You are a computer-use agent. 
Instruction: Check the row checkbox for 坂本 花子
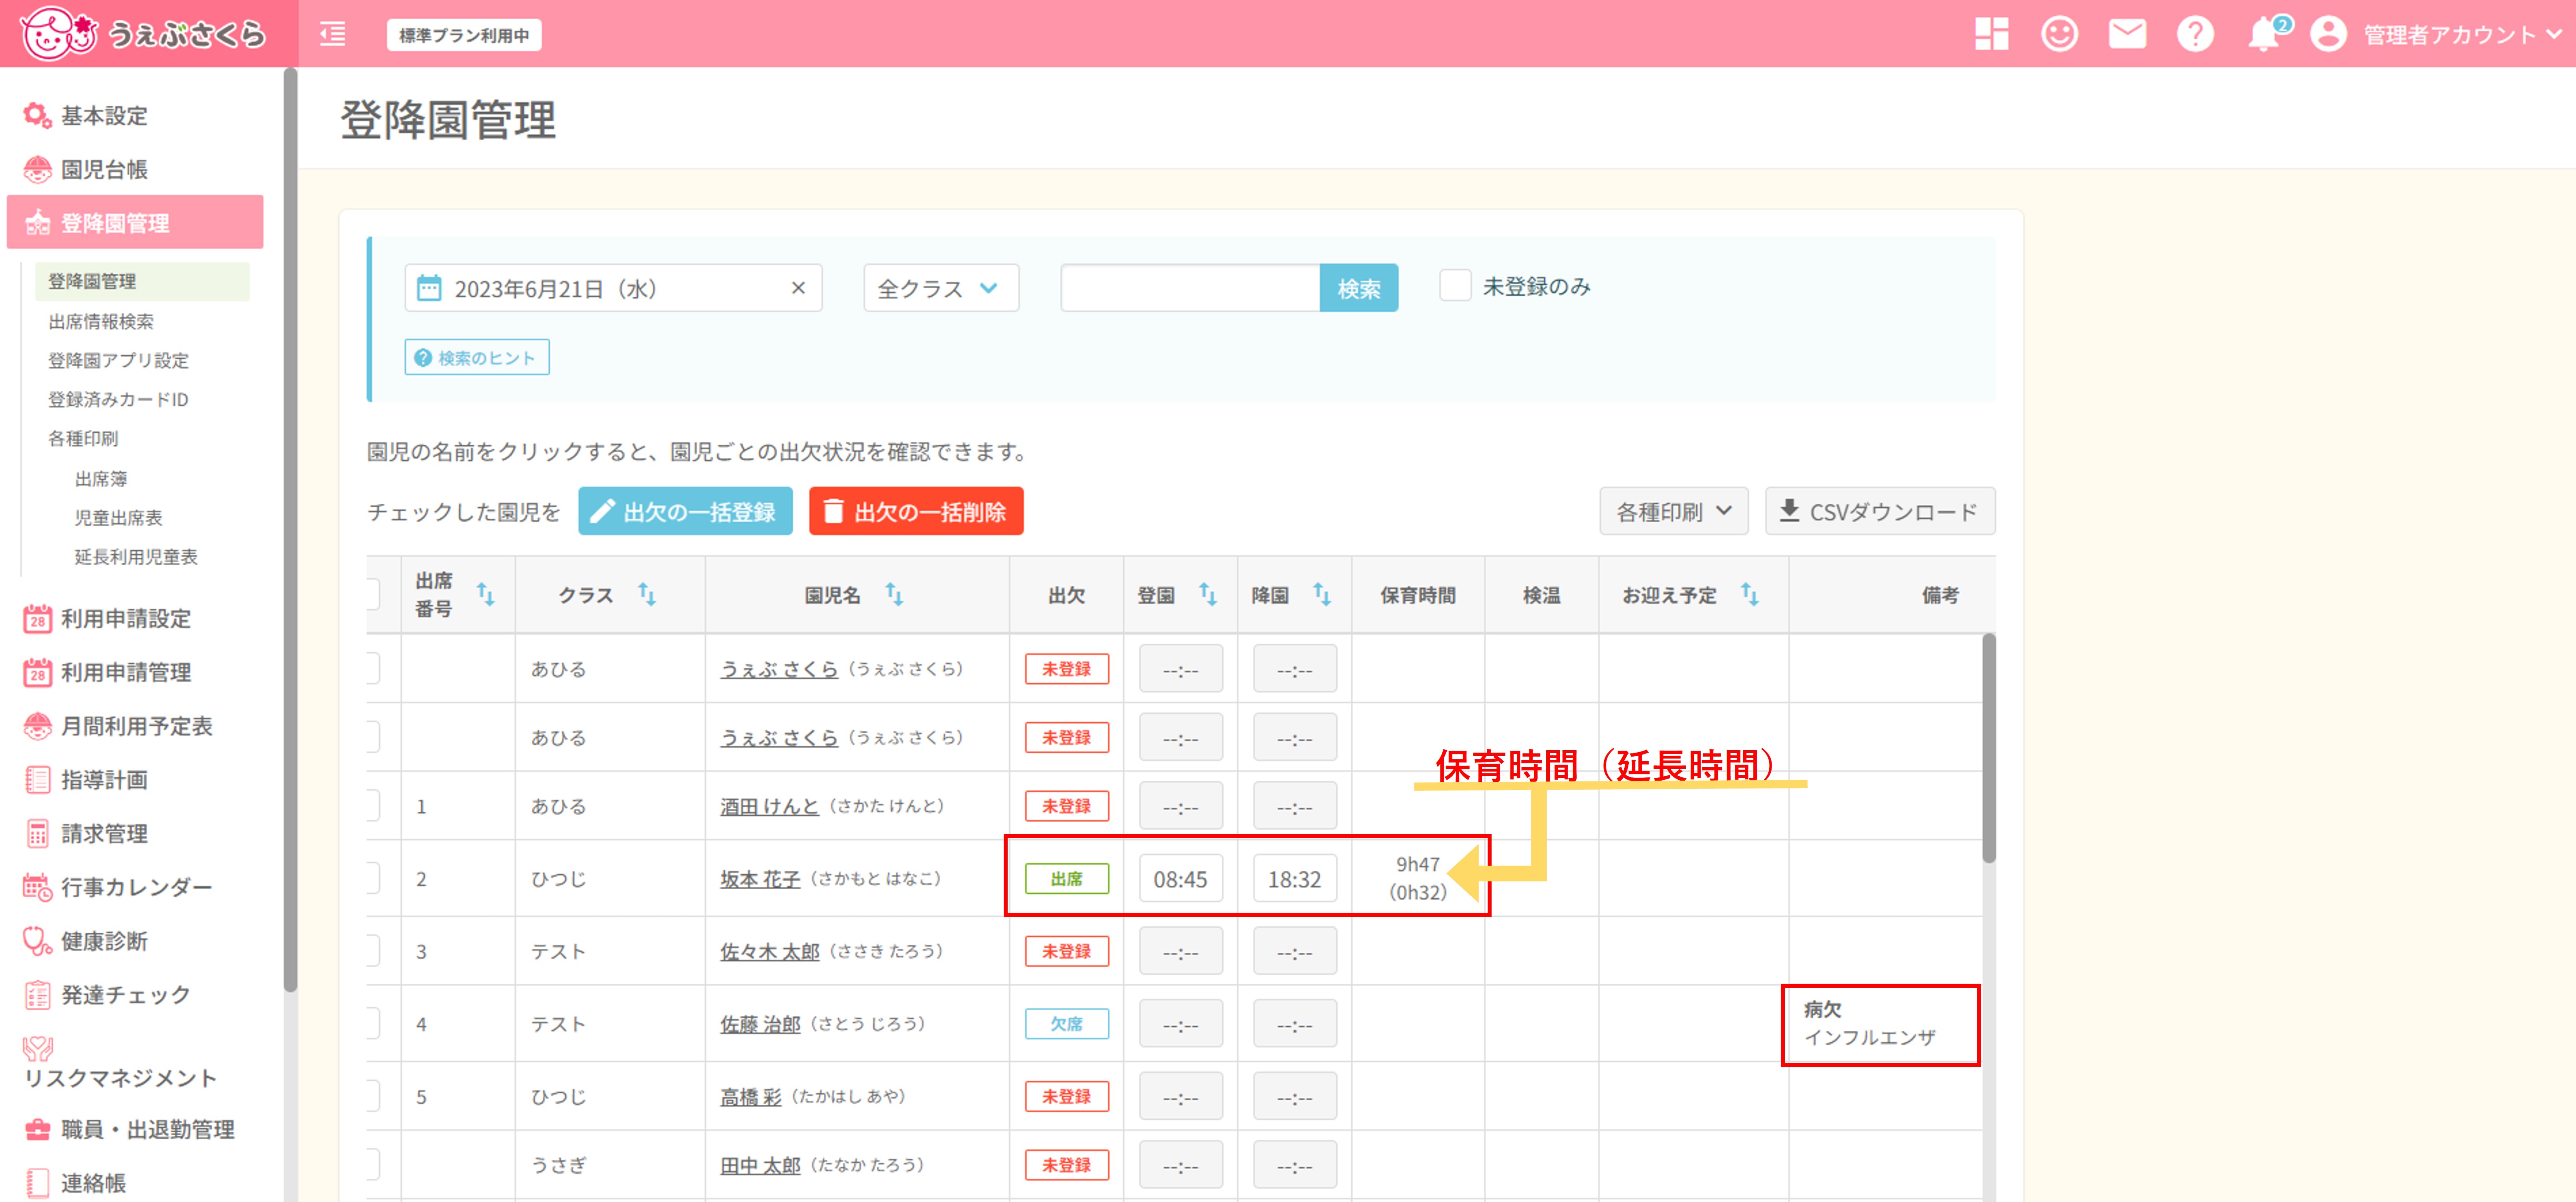373,878
